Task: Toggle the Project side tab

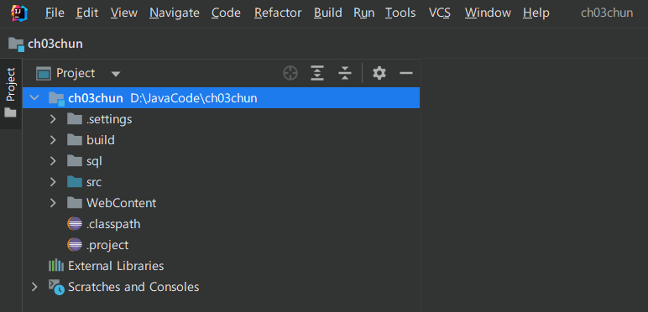Action: click(11, 94)
